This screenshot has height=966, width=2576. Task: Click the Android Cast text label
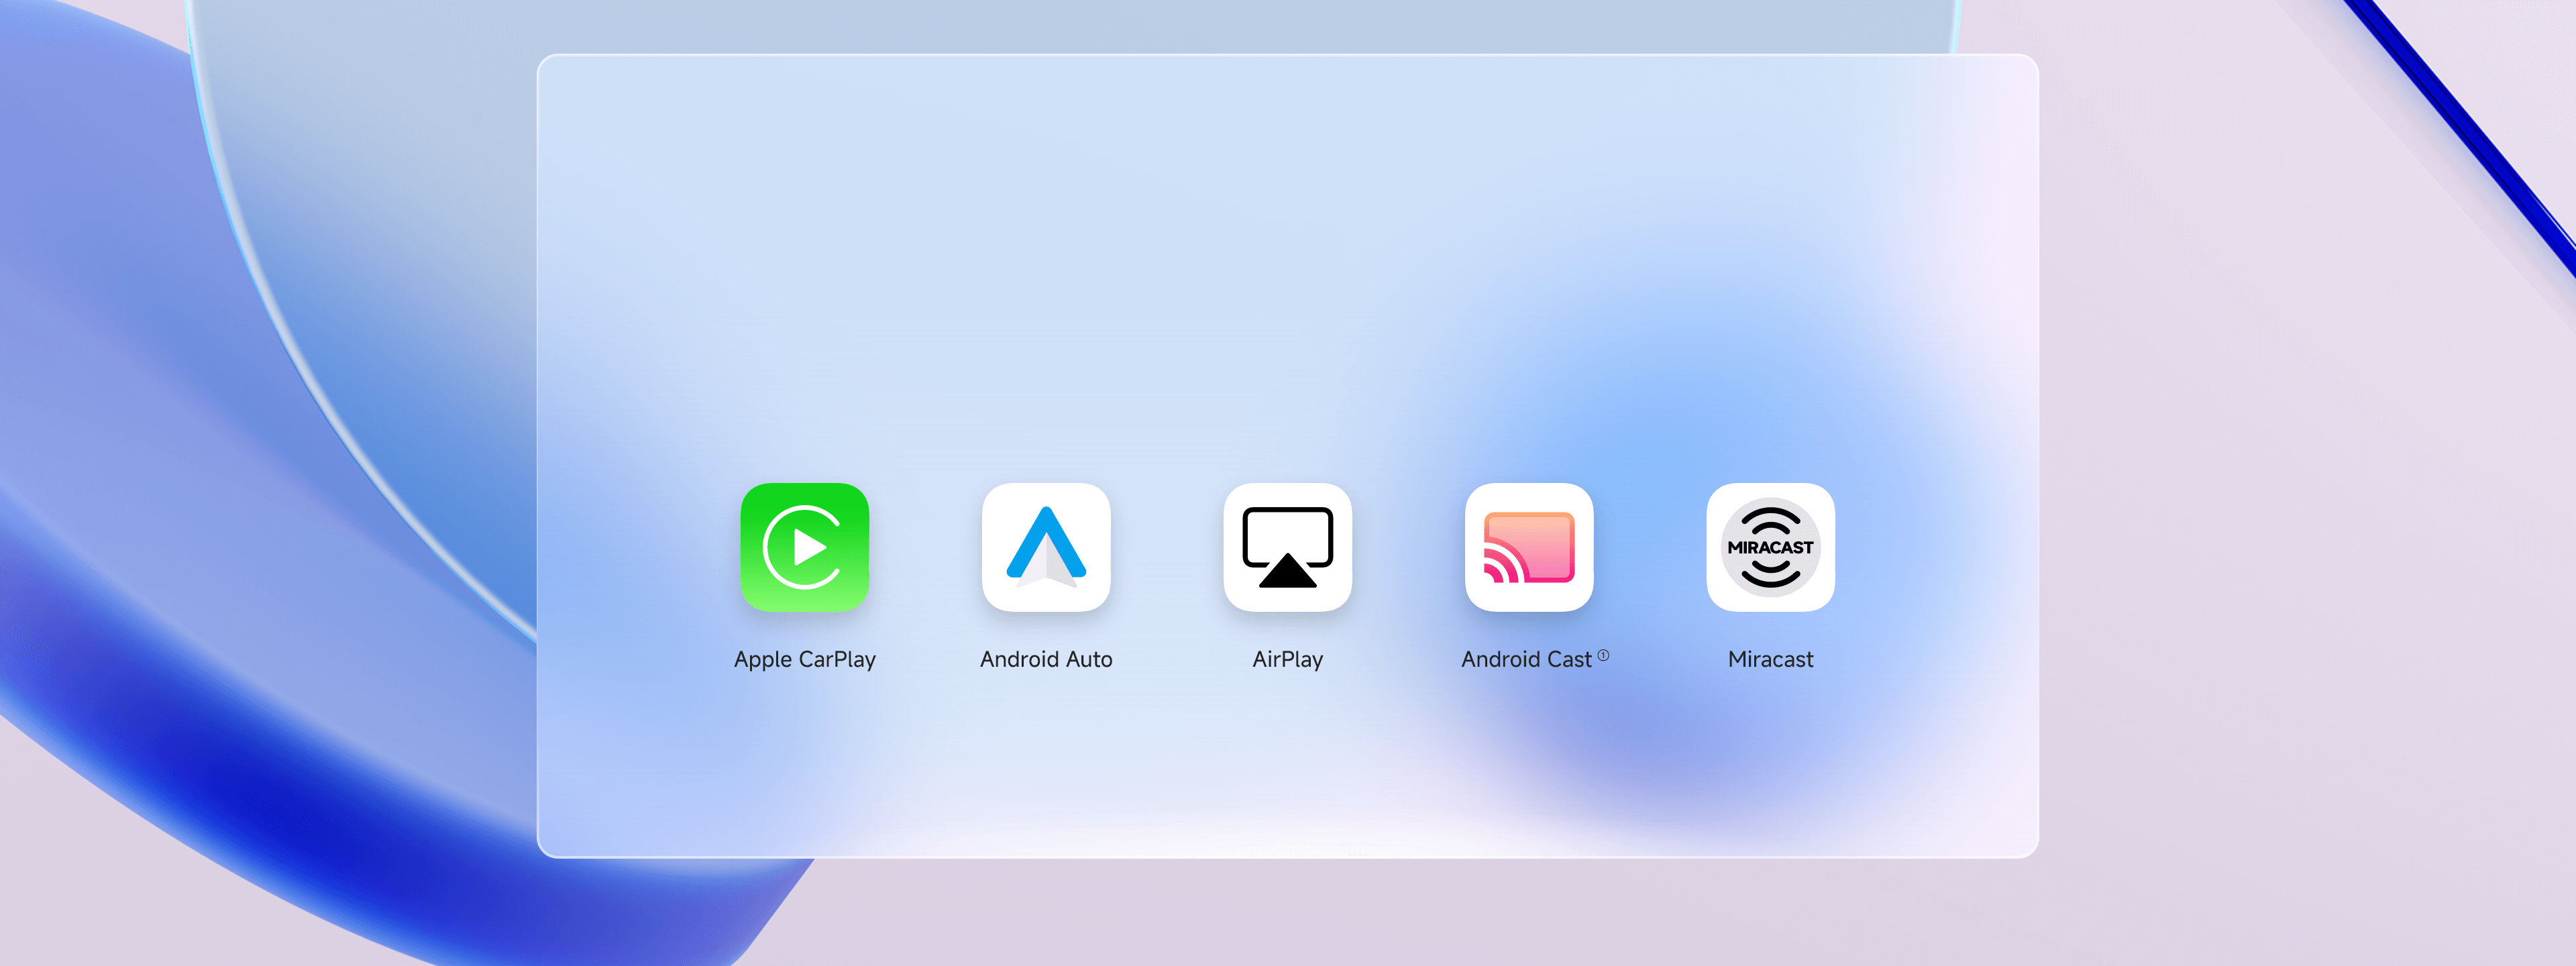[x=1526, y=660]
